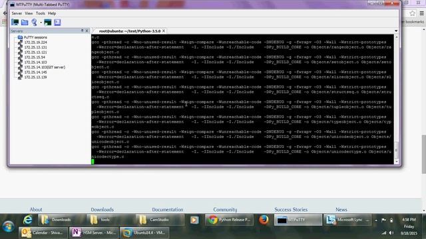This screenshot has width=426, height=239.
Task: Open Ubuntu14.4 VMware taskbar button
Action: pyautogui.click(x=144, y=233)
